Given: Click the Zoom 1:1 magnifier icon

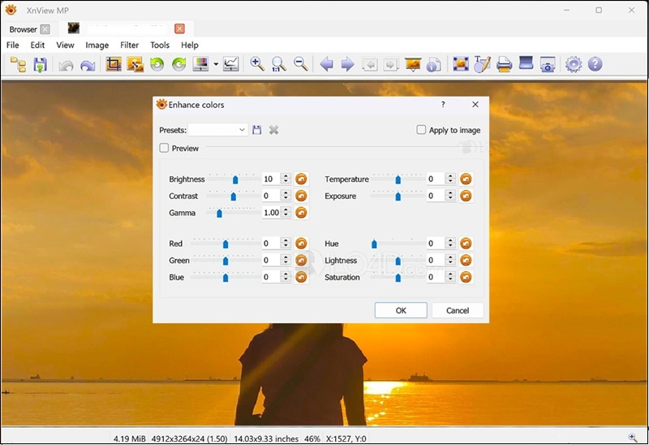Looking at the screenshot, I should (x=278, y=64).
